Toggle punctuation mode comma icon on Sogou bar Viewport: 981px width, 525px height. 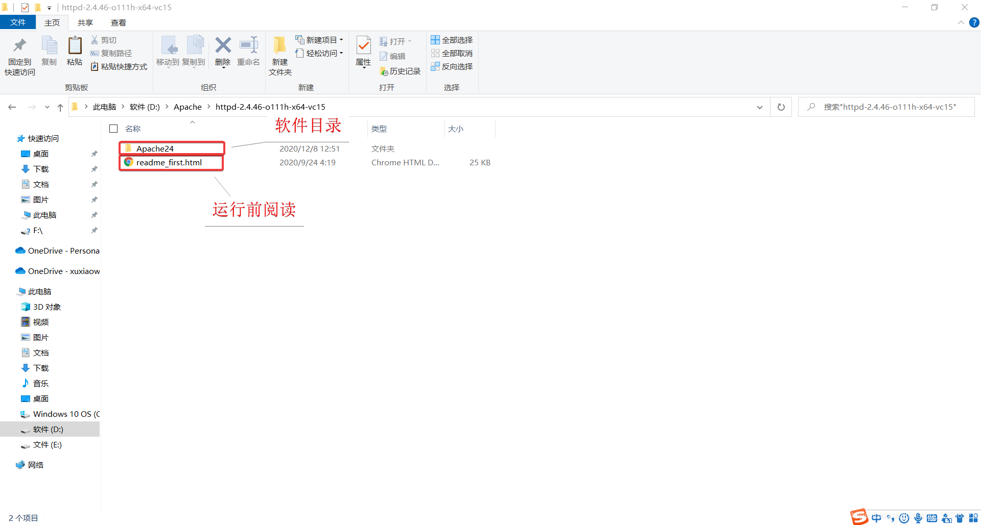pyautogui.click(x=891, y=517)
